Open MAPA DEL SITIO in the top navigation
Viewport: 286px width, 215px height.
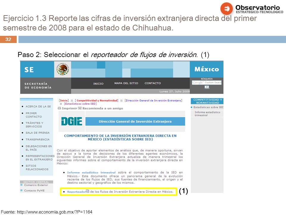point(126,83)
